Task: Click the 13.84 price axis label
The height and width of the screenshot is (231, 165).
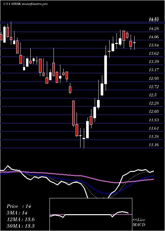Action: [x=154, y=45]
